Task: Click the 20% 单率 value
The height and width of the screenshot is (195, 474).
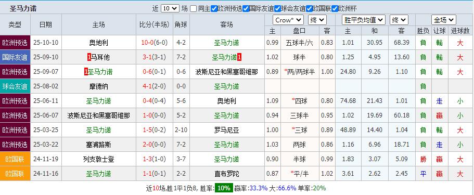Action: (319, 188)
